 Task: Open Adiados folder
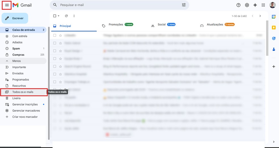click(x=23, y=42)
